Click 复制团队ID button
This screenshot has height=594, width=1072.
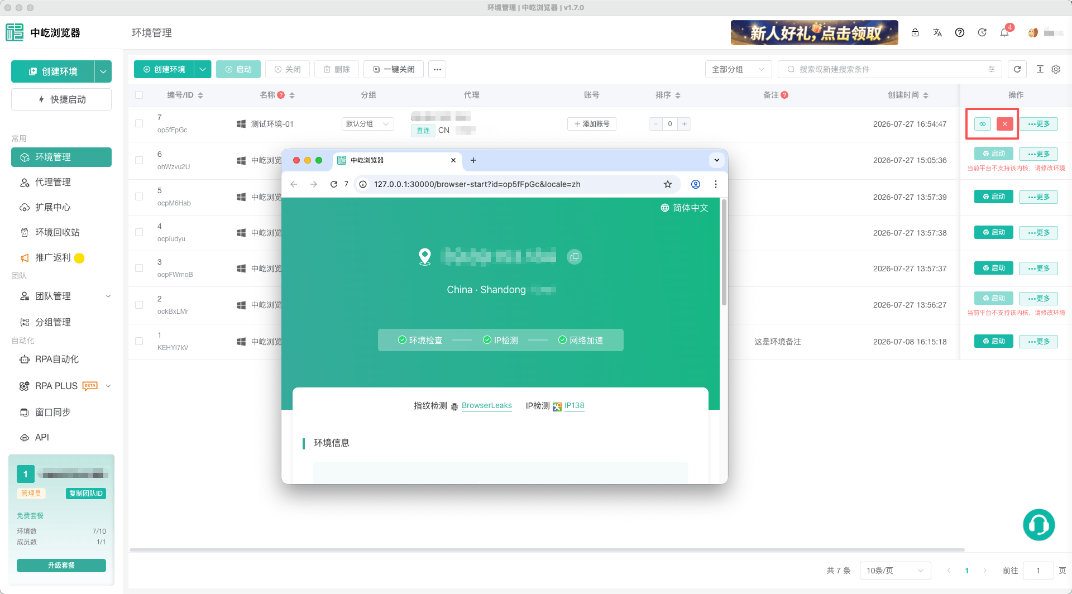click(x=86, y=494)
